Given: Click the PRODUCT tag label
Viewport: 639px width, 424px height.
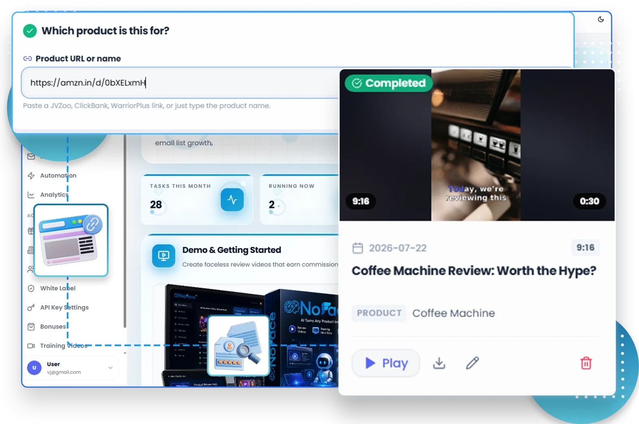Looking at the screenshot, I should [x=379, y=313].
